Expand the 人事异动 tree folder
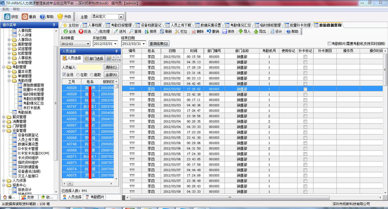388x209 pixels. click(9, 40)
